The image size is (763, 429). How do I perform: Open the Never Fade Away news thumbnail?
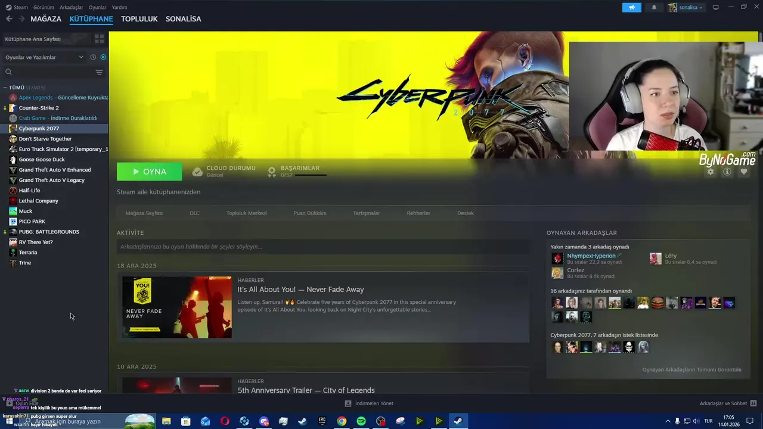tap(177, 307)
